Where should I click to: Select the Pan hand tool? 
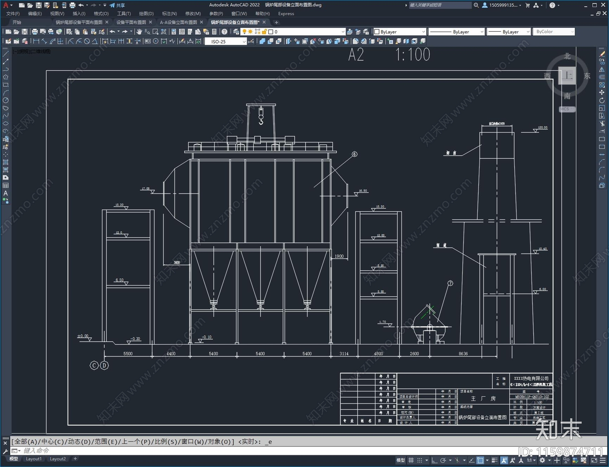(139, 32)
